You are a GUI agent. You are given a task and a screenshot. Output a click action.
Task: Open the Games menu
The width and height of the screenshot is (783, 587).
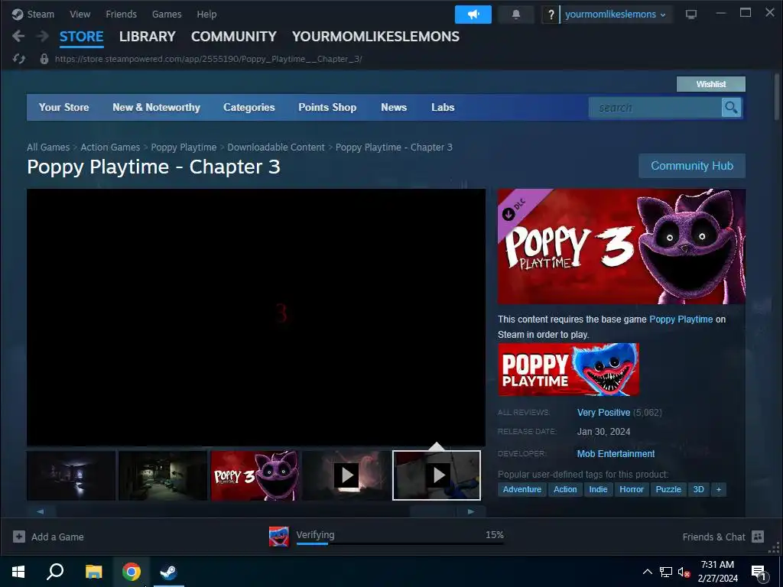(167, 15)
